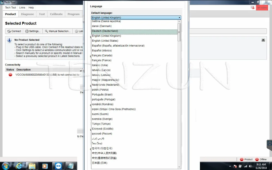This screenshot has width=272, height=170.
Task: Click the TeamViewer side panel tab
Action: (x=269, y=145)
